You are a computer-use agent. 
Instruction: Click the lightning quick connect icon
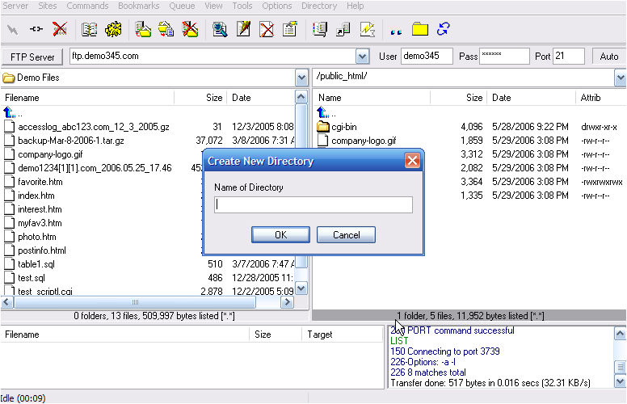(x=12, y=30)
